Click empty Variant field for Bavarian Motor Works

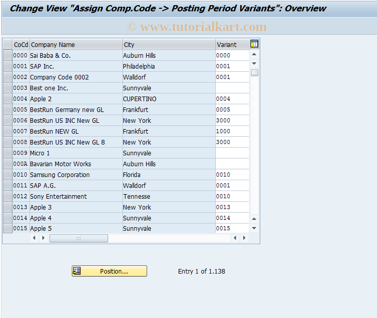232,164
